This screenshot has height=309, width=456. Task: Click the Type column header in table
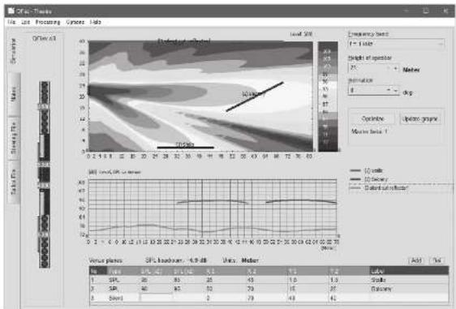pos(123,271)
